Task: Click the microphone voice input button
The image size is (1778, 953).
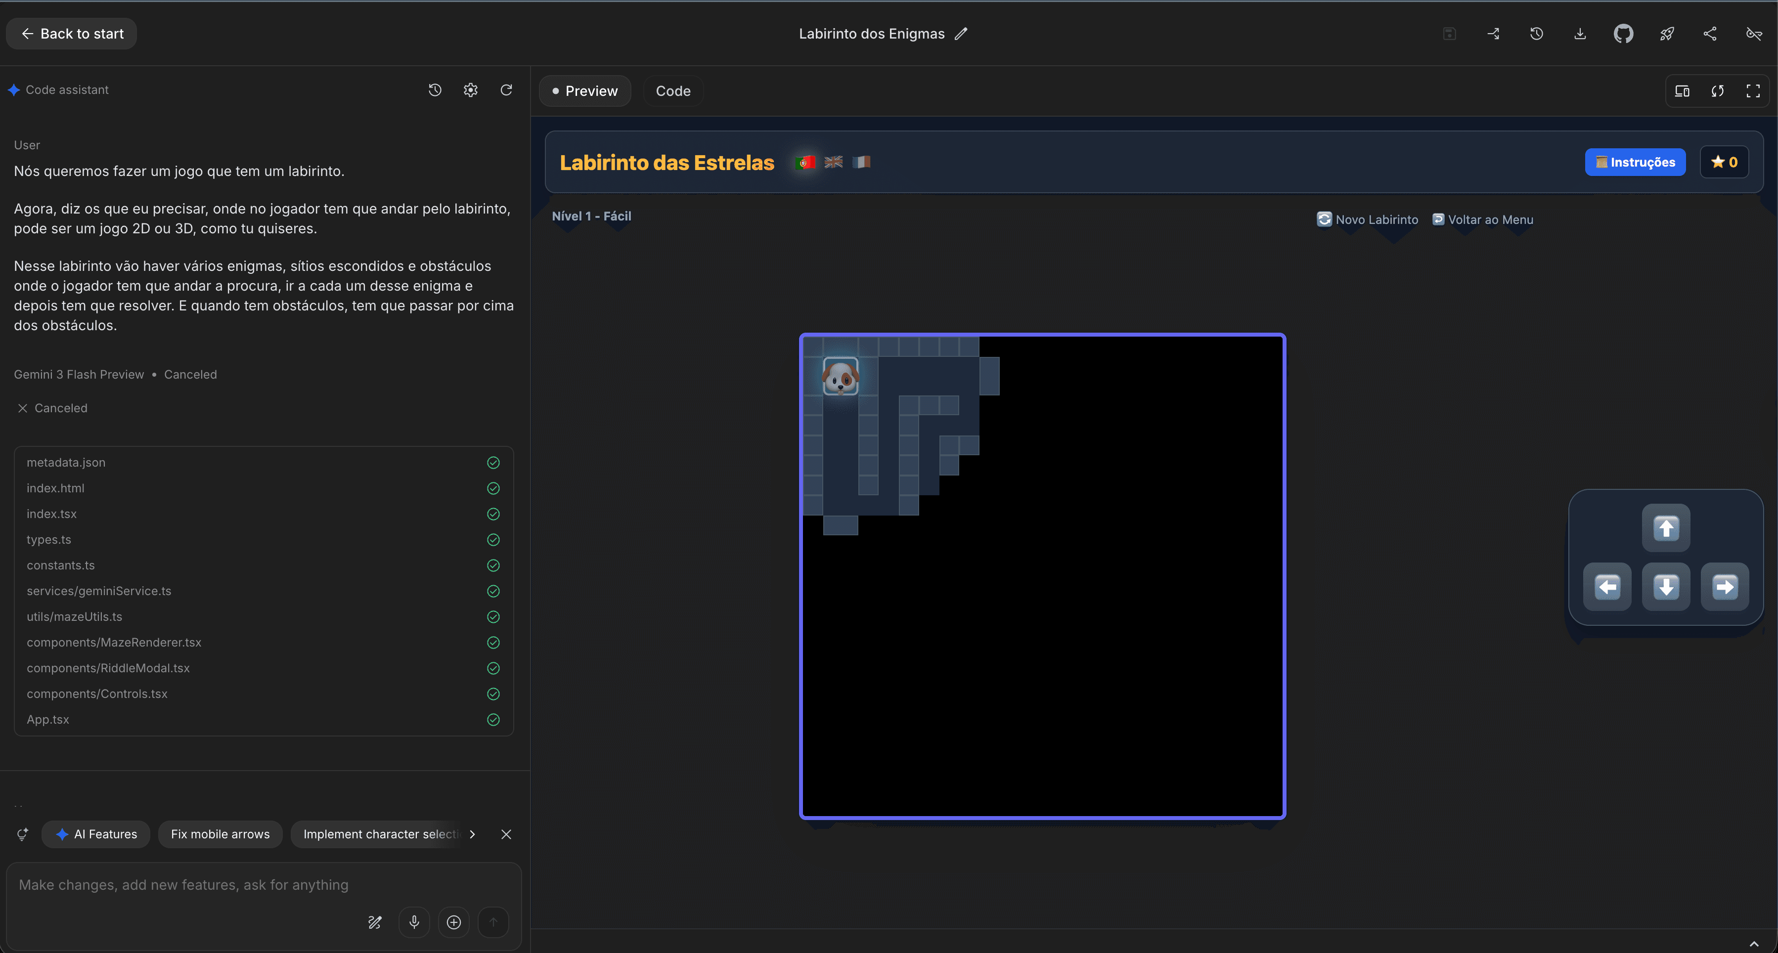Action: tap(414, 922)
